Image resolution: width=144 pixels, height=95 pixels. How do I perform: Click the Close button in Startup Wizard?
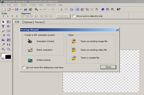(x=108, y=67)
